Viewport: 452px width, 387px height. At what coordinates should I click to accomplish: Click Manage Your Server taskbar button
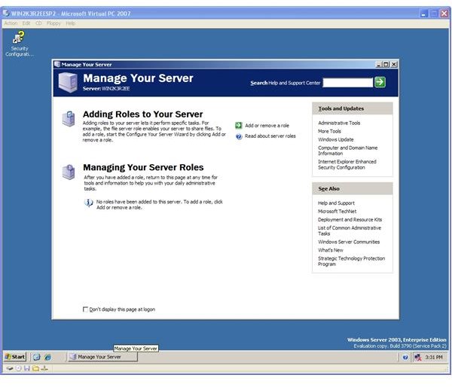click(x=102, y=357)
